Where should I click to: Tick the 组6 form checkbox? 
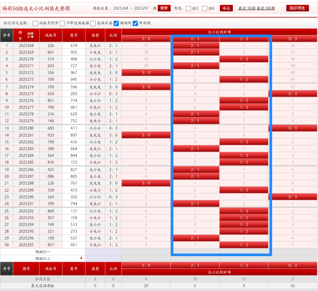(205, 9)
